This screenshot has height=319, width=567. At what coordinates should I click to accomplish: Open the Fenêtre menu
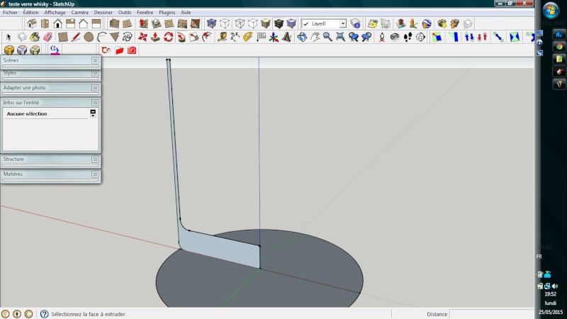(145, 12)
